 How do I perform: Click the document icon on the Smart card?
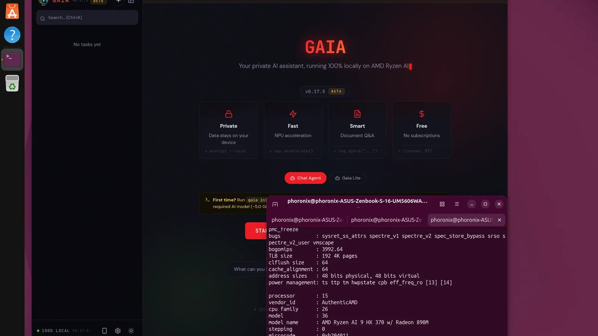(357, 114)
